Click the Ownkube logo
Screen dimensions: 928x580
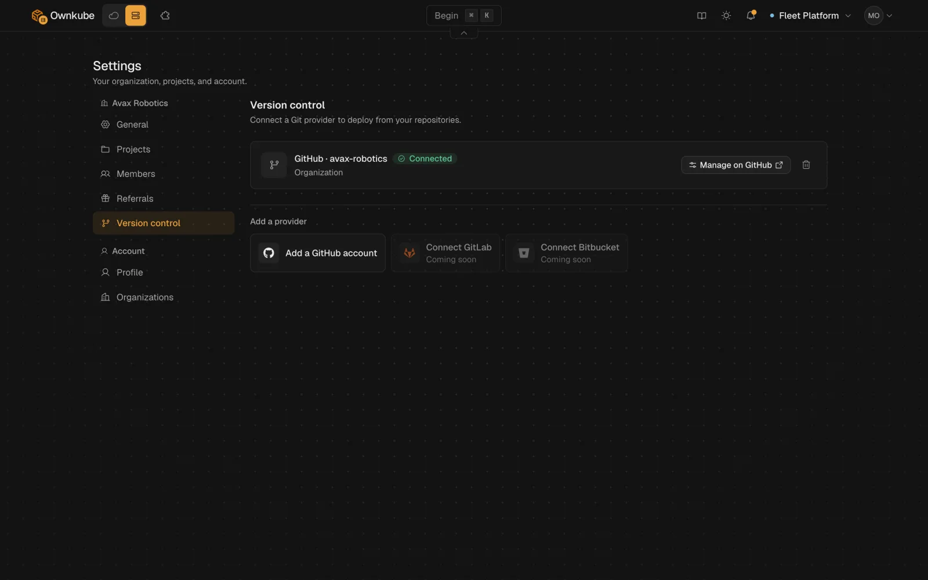point(63,16)
